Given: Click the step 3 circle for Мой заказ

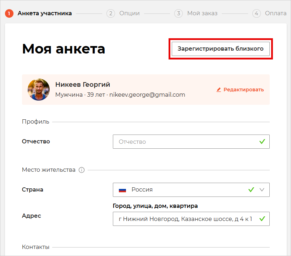Looking at the screenshot, I should (x=179, y=13).
